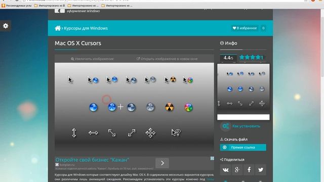This screenshot has width=324, height=182.
Task: Go to home via house icon
Action: 58,28
